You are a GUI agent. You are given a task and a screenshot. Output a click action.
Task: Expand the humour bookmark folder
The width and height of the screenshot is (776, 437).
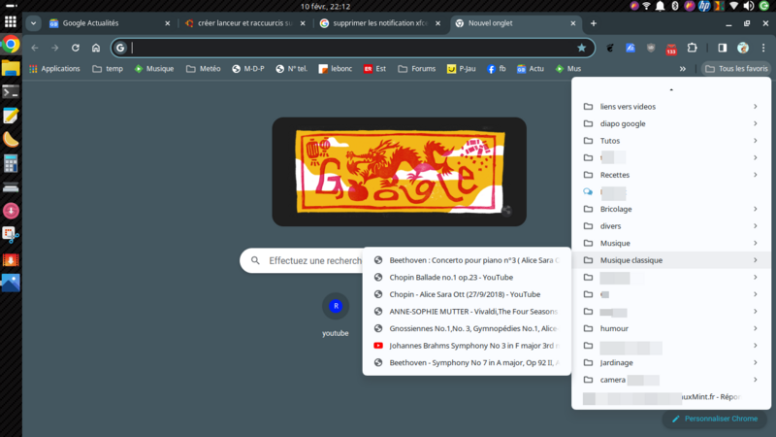coord(671,328)
